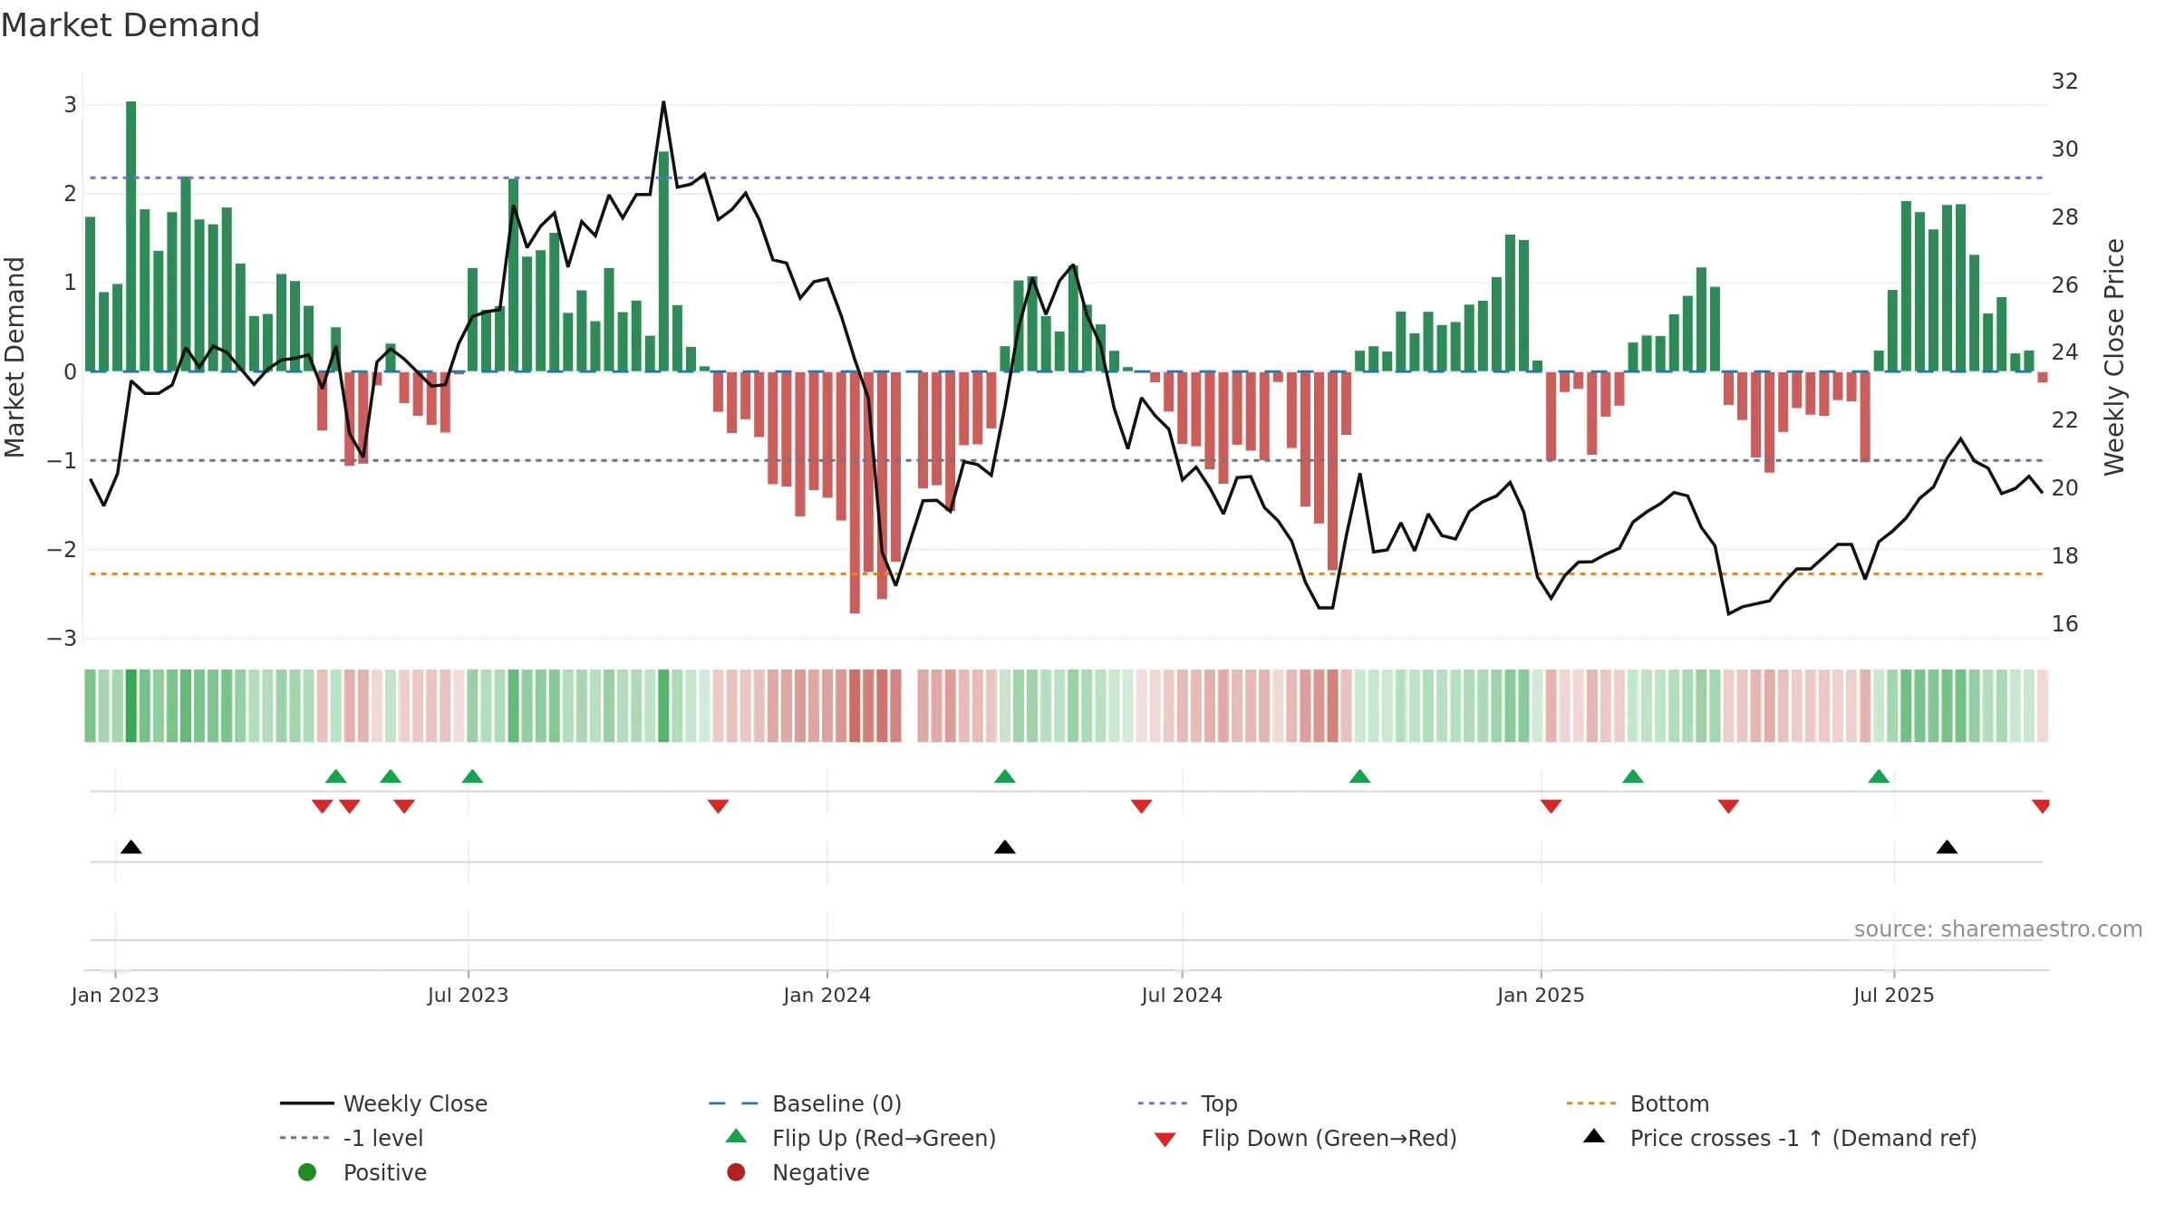This screenshot has height=1223, width=2175.
Task: Click the source: sharemaestro.com text
Action: 1998,929
